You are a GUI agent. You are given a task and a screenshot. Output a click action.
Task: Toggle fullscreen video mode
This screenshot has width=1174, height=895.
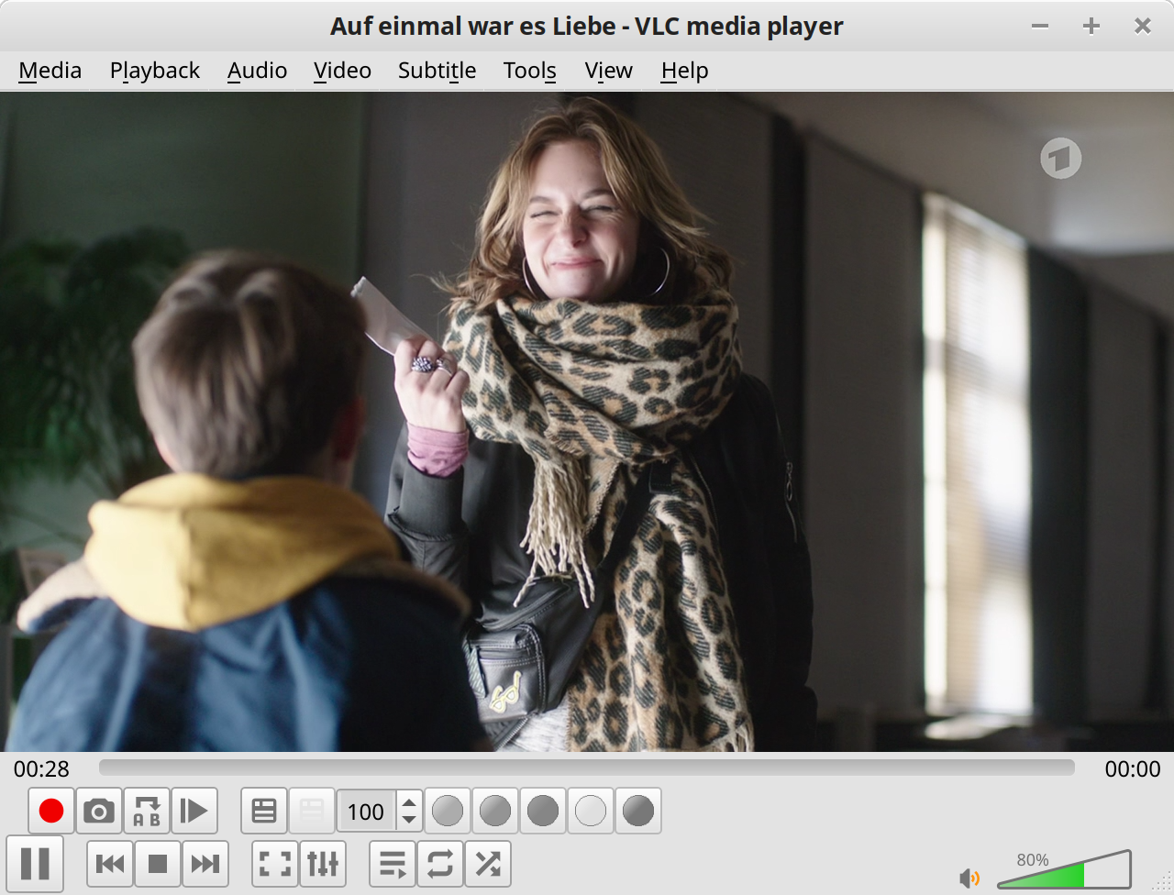tap(275, 864)
